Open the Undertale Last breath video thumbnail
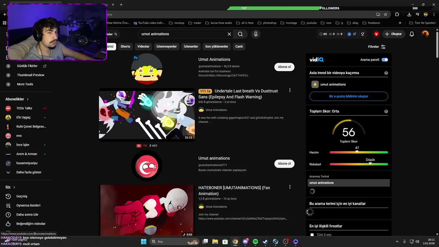439x247 pixels. 147,115
